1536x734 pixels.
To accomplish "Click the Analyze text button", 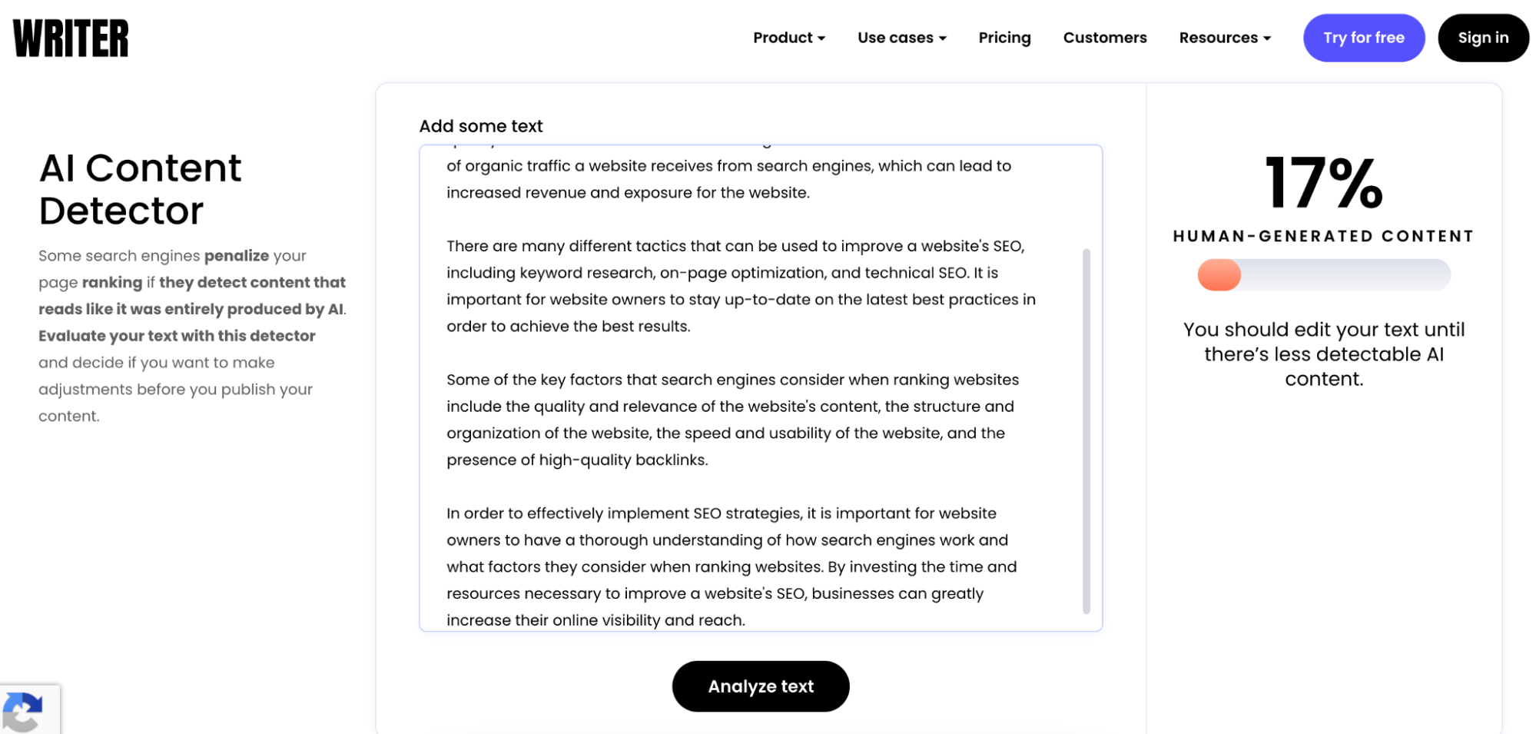I will point(761,686).
